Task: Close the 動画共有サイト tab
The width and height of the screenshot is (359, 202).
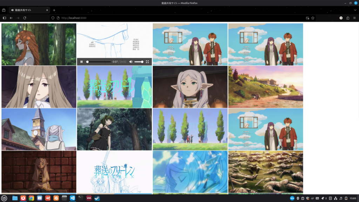Action: click(47, 10)
